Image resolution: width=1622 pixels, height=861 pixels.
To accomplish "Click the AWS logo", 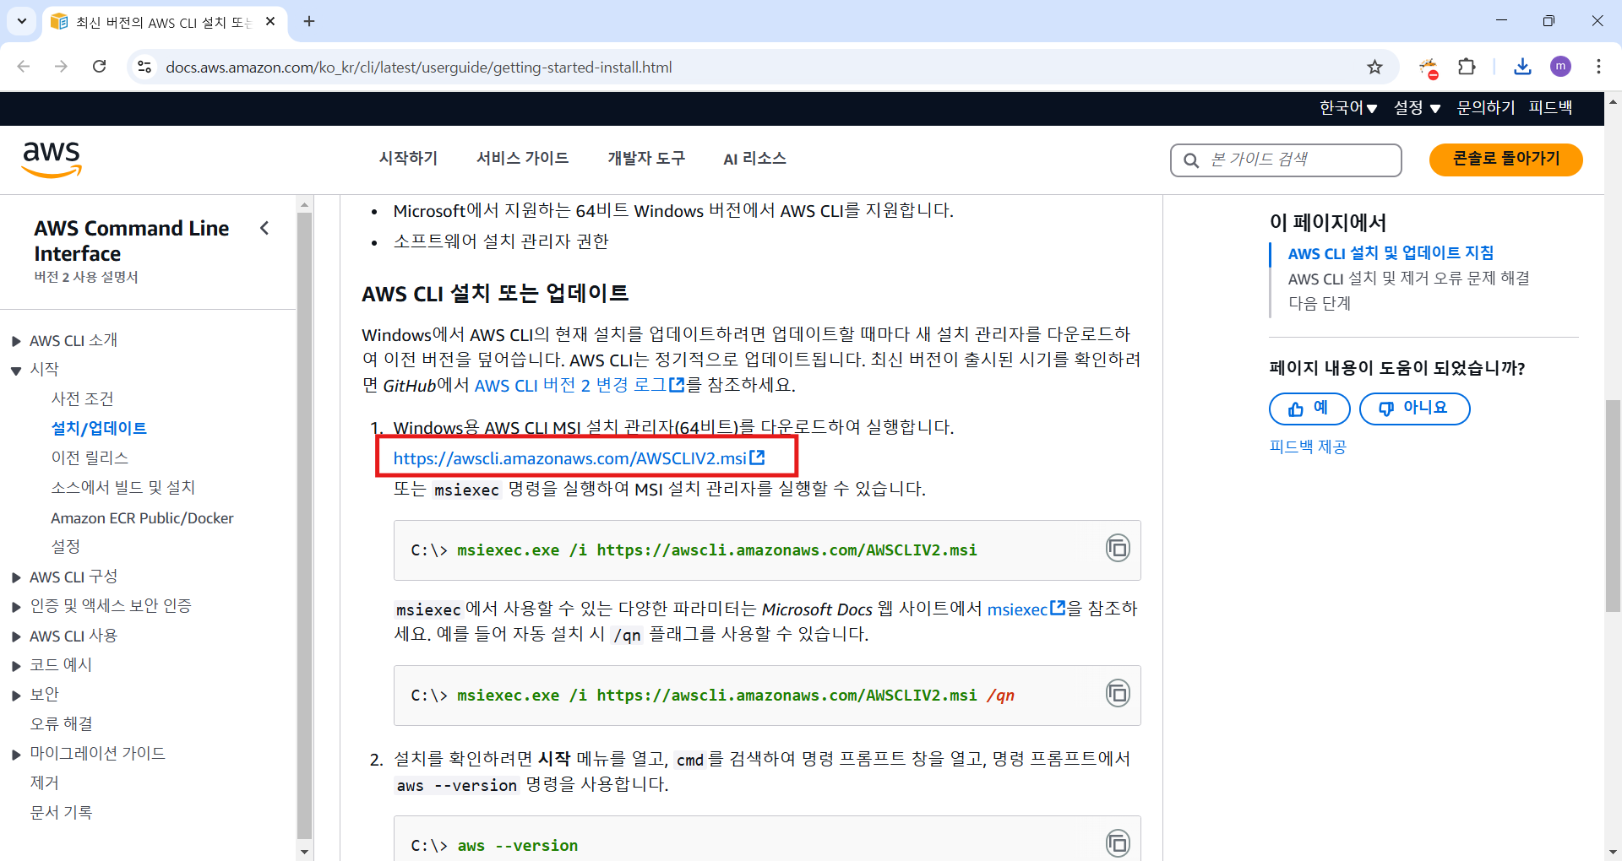I will click(x=52, y=159).
